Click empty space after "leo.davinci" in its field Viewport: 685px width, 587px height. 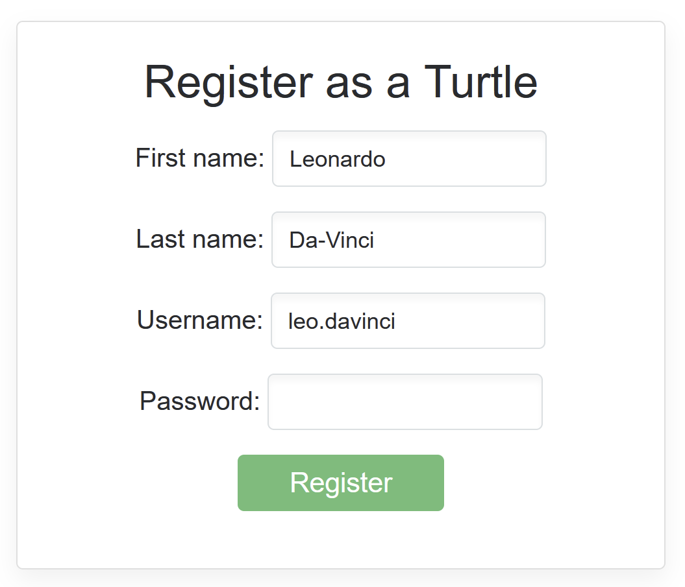(471, 321)
